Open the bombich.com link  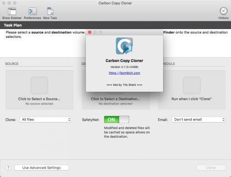[x=124, y=73]
